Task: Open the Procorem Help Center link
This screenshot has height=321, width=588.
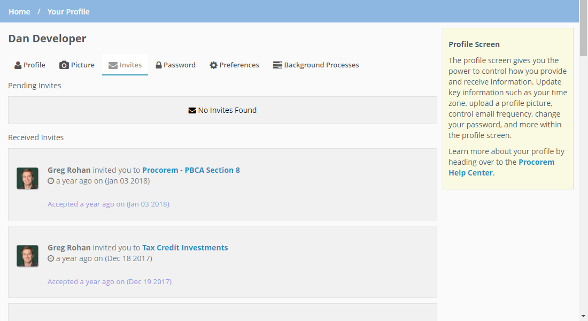Action: [501, 167]
